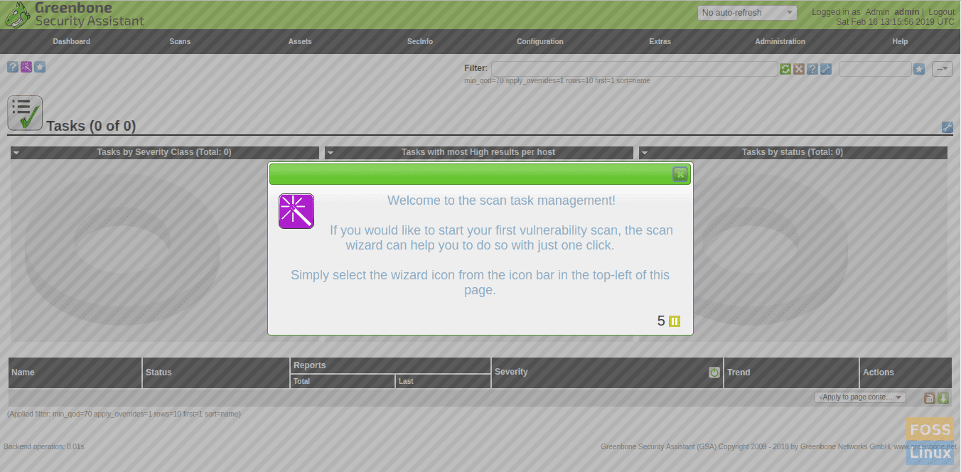This screenshot has height=472, width=961.
Task: Refresh the filter with green update icon
Action: point(785,69)
